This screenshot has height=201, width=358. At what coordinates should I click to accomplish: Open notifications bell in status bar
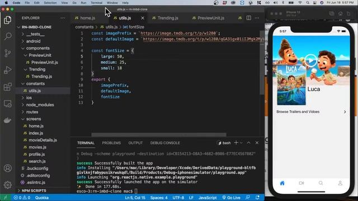257,198
